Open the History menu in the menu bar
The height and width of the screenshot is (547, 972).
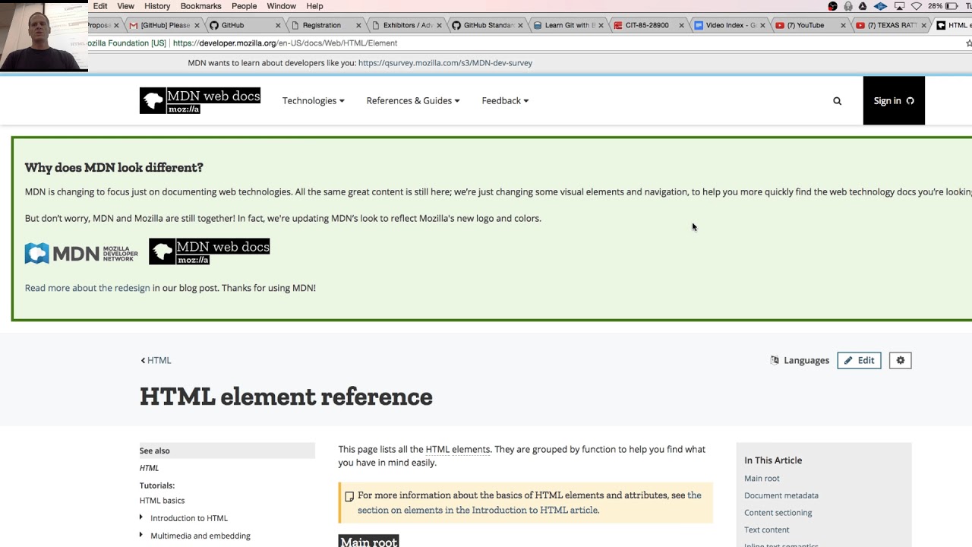(x=157, y=6)
